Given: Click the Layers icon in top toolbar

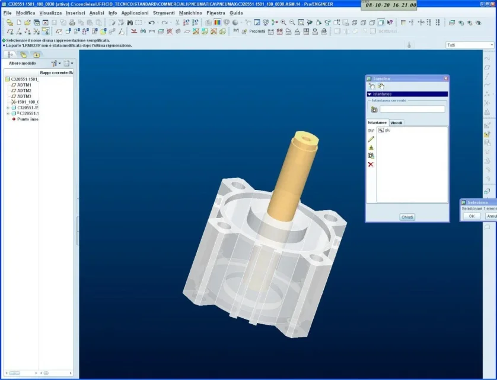Looking at the screenshot, I should click(452, 23).
